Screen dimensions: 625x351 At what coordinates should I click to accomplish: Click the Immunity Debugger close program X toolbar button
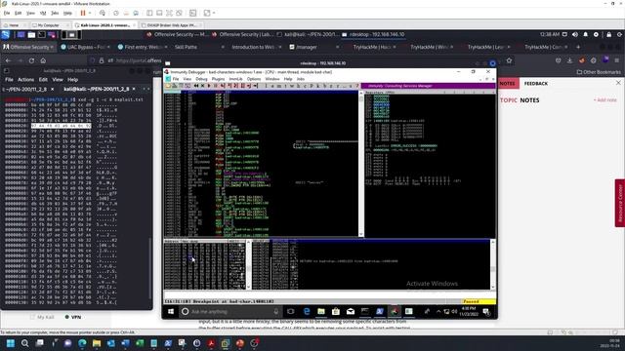pos(202,86)
